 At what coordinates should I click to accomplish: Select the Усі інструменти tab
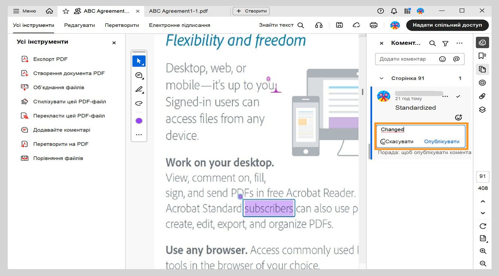point(34,25)
